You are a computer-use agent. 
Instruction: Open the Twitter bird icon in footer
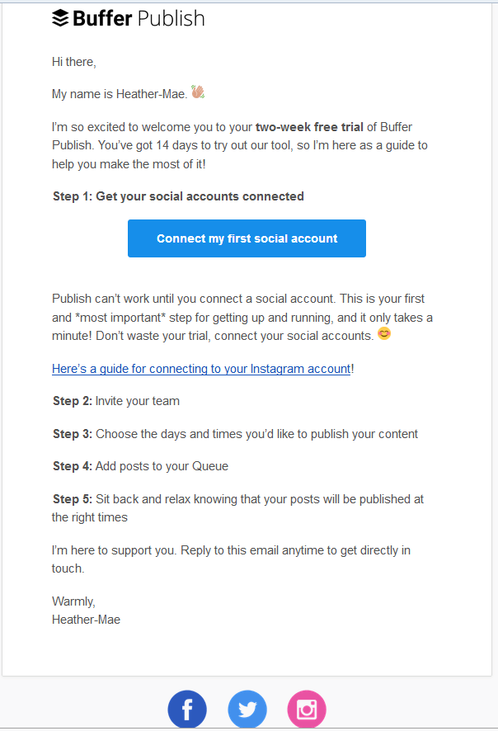[247, 709]
